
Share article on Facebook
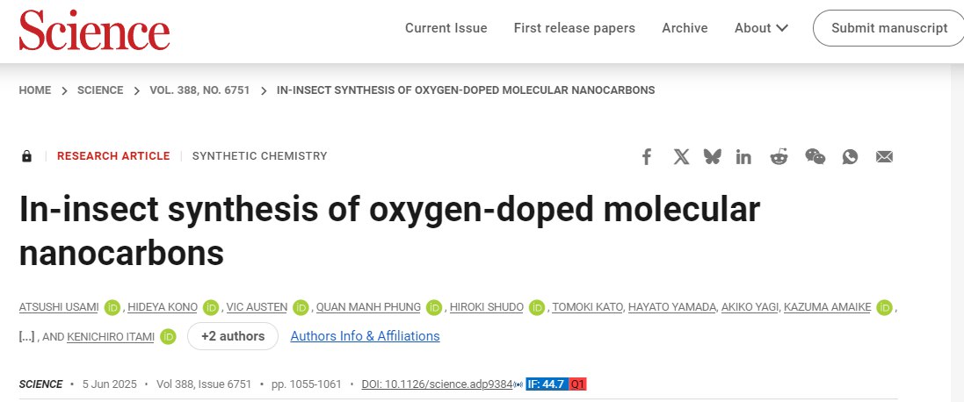tap(646, 156)
